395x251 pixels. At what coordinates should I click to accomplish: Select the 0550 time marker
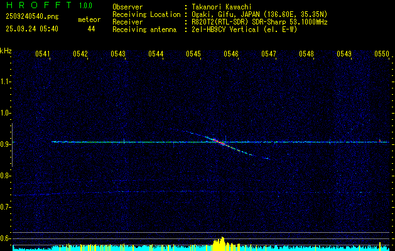tap(382, 54)
